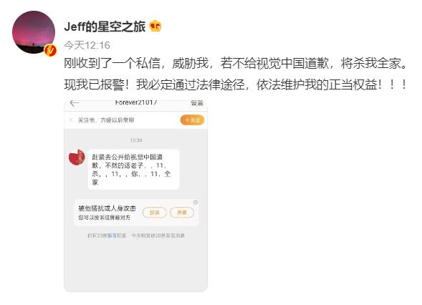Open the Jeff的星空之旅 profile avatar
The width and height of the screenshot is (422, 305).
[34, 32]
